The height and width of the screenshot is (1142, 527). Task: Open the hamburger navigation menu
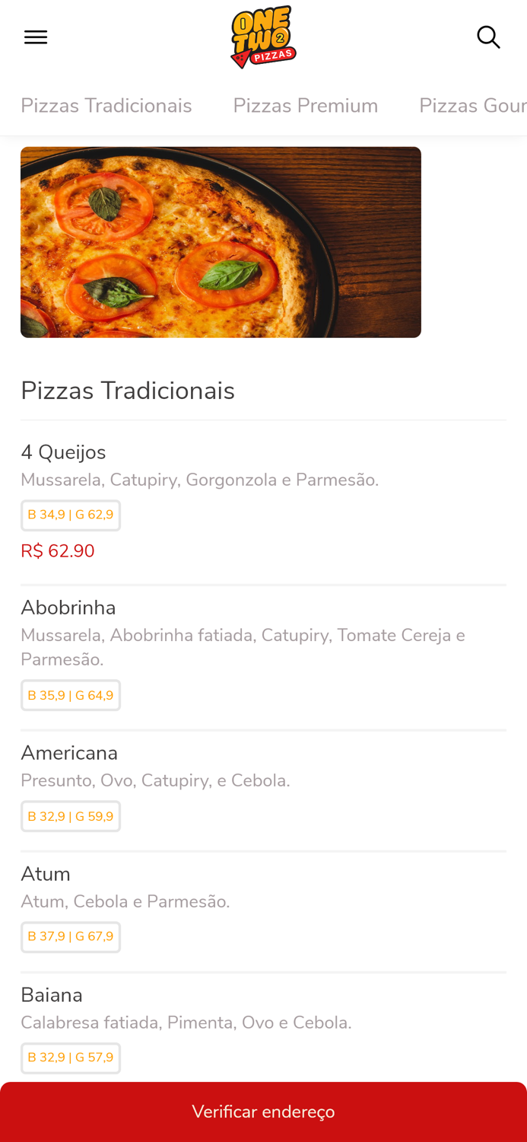pos(35,36)
